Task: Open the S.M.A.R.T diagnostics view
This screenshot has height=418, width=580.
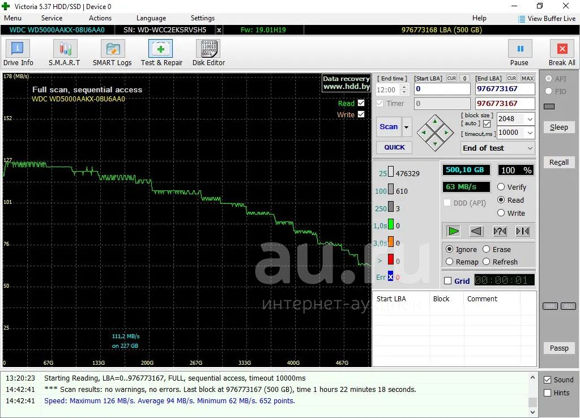Action: coord(65,53)
